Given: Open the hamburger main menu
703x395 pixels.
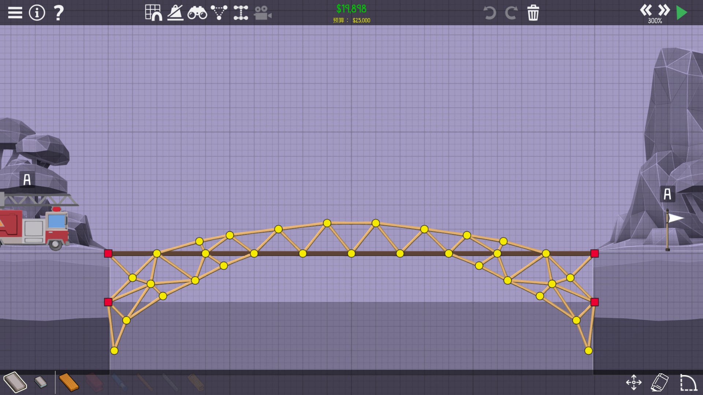Looking at the screenshot, I should point(15,13).
